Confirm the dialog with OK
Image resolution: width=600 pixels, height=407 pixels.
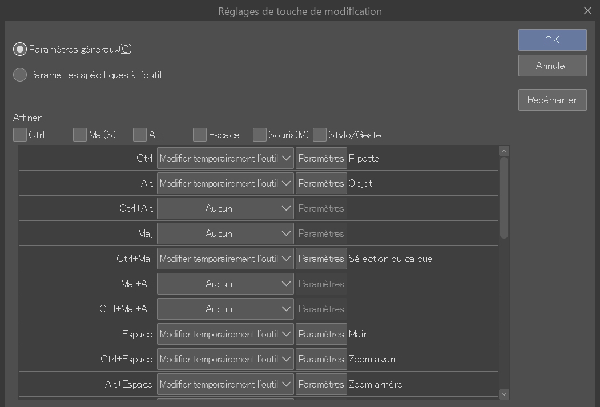(552, 40)
